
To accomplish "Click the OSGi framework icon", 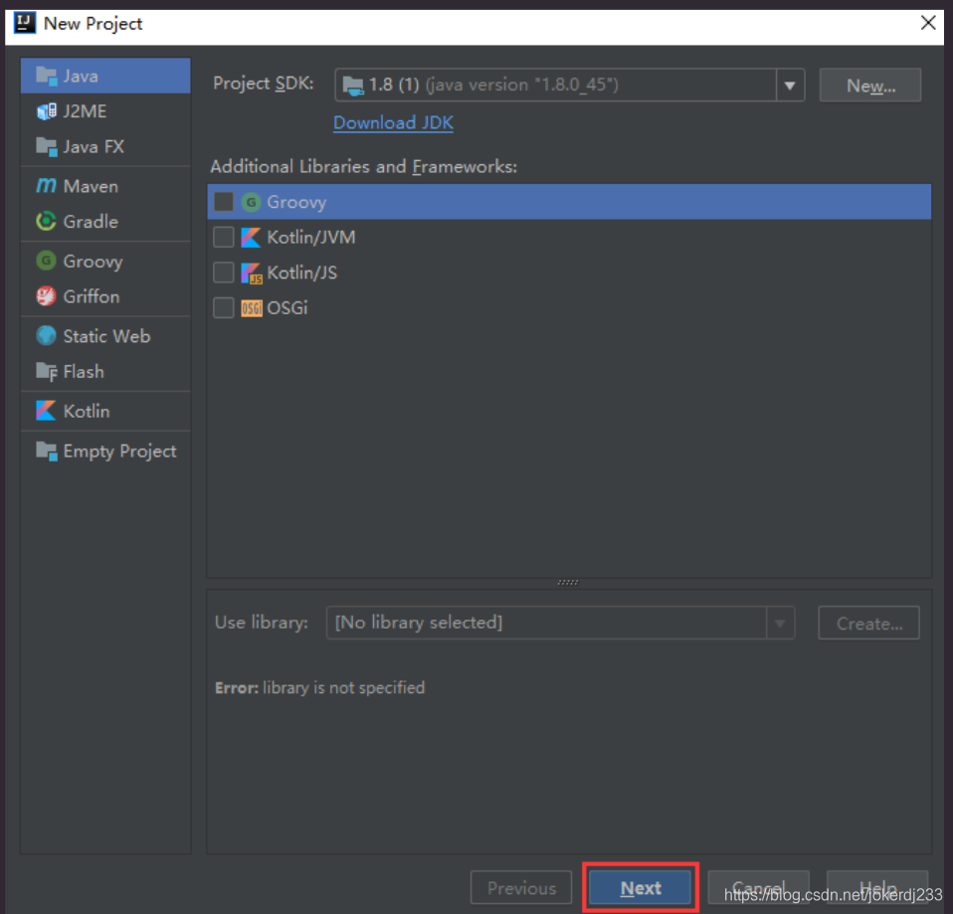I will [x=251, y=308].
